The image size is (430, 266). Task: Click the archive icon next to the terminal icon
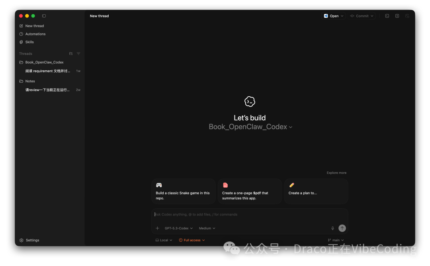tap(397, 16)
